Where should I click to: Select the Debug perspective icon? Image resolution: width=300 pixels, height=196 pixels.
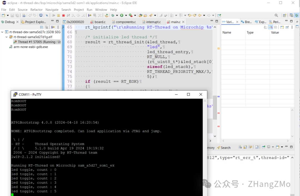pyautogui.click(x=296, y=15)
